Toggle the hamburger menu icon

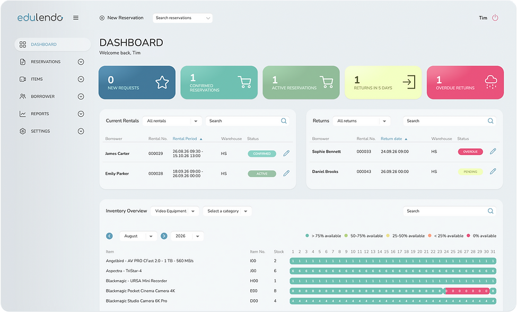pyautogui.click(x=76, y=18)
